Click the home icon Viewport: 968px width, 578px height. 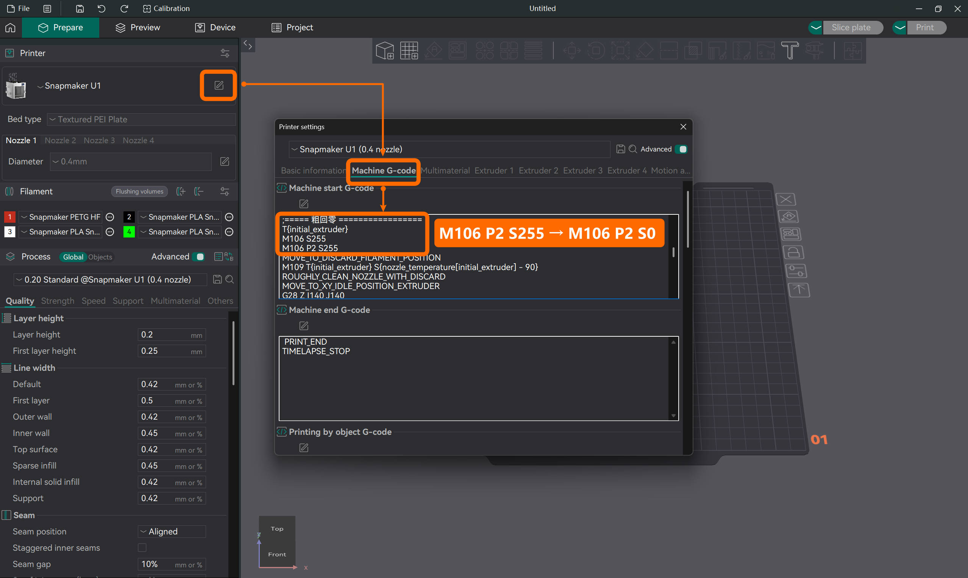(11, 28)
